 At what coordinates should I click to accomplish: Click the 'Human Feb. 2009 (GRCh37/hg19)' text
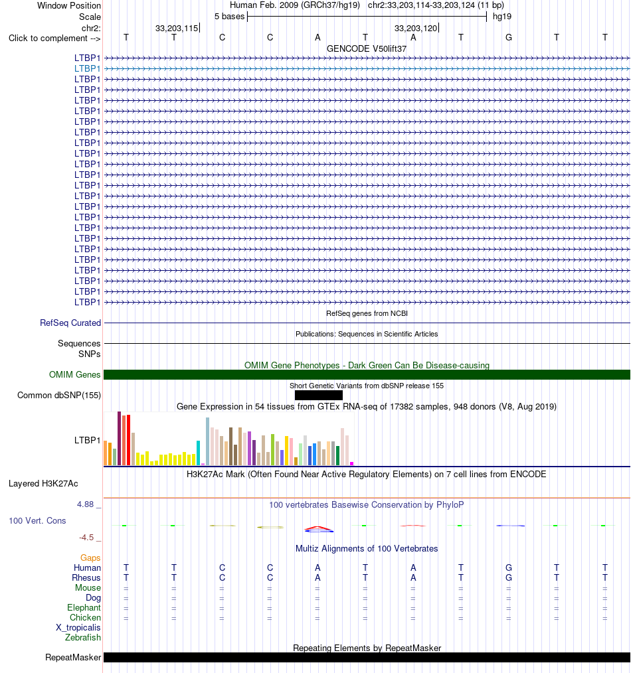pyautogui.click(x=295, y=5)
